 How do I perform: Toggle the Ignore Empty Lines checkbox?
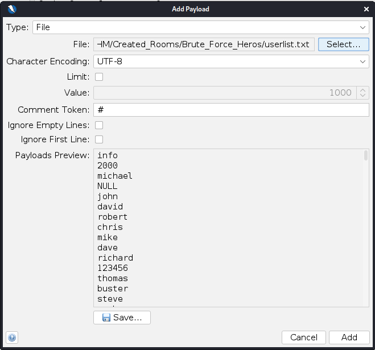pyautogui.click(x=99, y=125)
